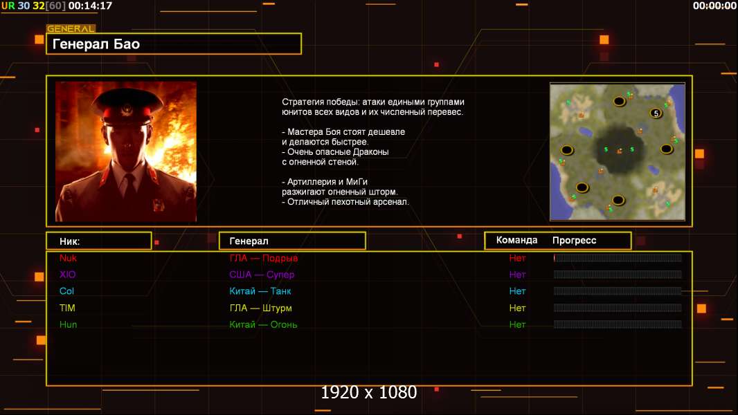Click the "Мастера Боя стоят дешевле" line

(343, 131)
